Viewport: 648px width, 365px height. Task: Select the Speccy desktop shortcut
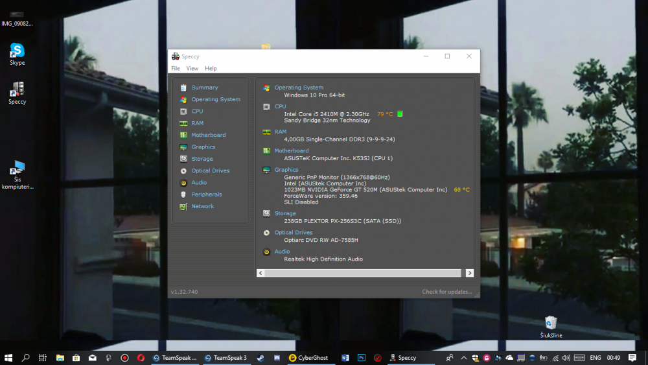17,93
